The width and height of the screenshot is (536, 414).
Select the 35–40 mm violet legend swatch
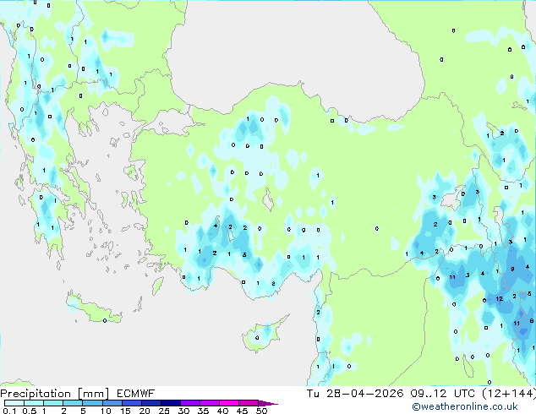pyautogui.click(x=210, y=403)
